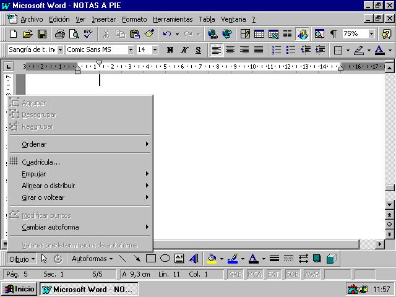Align the text left
Screen dimensions: 396x297
click(x=217, y=50)
